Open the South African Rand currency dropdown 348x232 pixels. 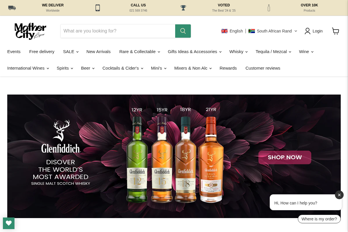(272, 31)
